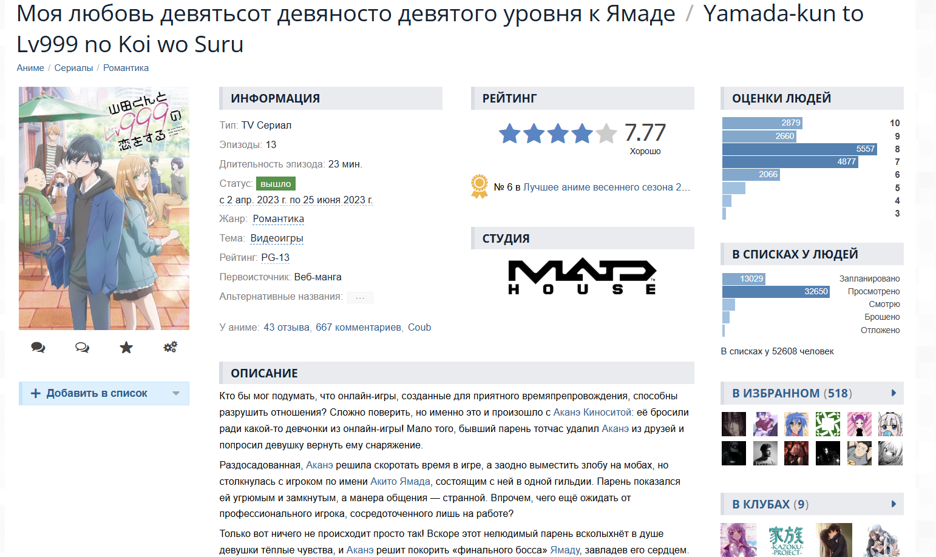The width and height of the screenshot is (936, 557).
Task: Click the star icon under the poster
Action: pos(126,347)
